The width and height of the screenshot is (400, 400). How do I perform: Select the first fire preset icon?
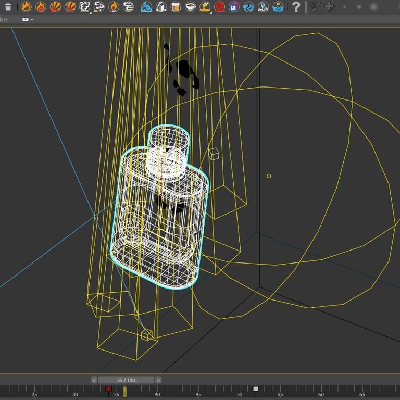tap(26, 7)
